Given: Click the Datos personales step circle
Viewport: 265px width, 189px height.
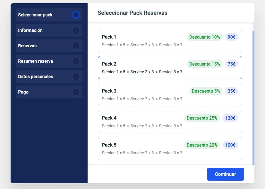Looking at the screenshot, I should click(x=76, y=76).
